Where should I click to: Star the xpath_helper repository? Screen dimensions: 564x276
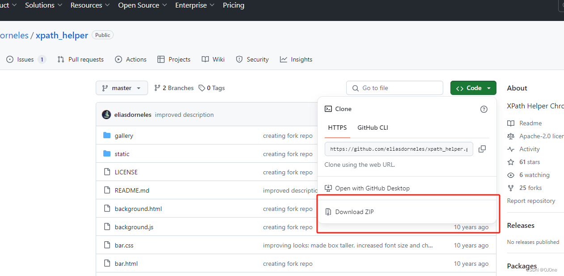point(510,162)
